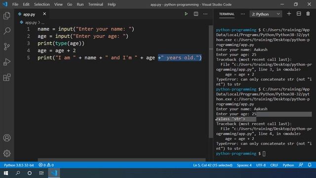Change encoding via UTF-8 status item
Image resolution: width=316 pixels, height=178 pixels.
[261, 165]
